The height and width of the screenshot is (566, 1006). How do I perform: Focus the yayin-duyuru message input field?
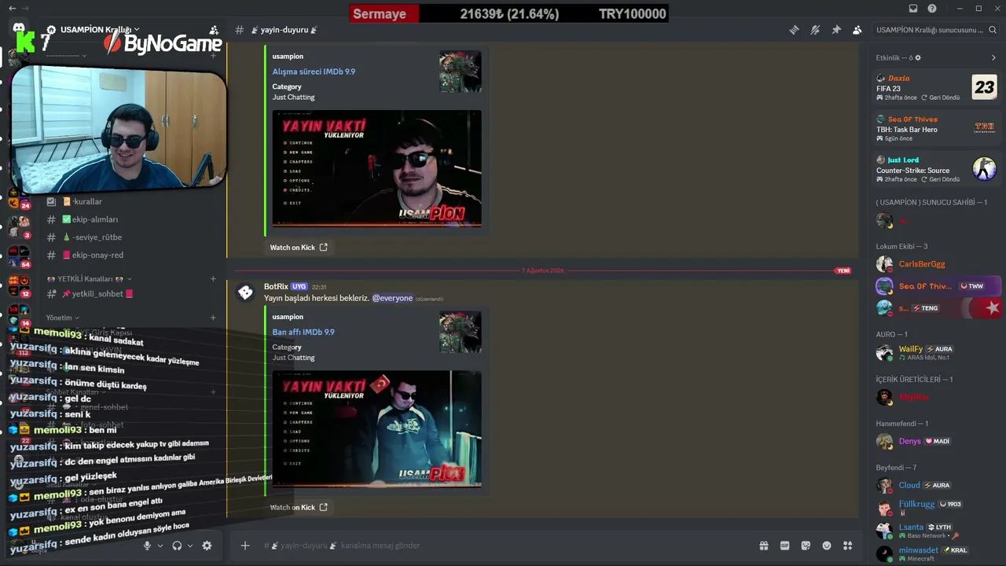[503, 546]
